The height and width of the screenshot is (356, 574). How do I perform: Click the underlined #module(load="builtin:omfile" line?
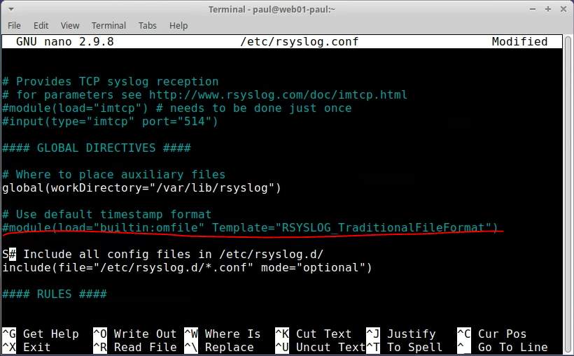tap(249, 228)
